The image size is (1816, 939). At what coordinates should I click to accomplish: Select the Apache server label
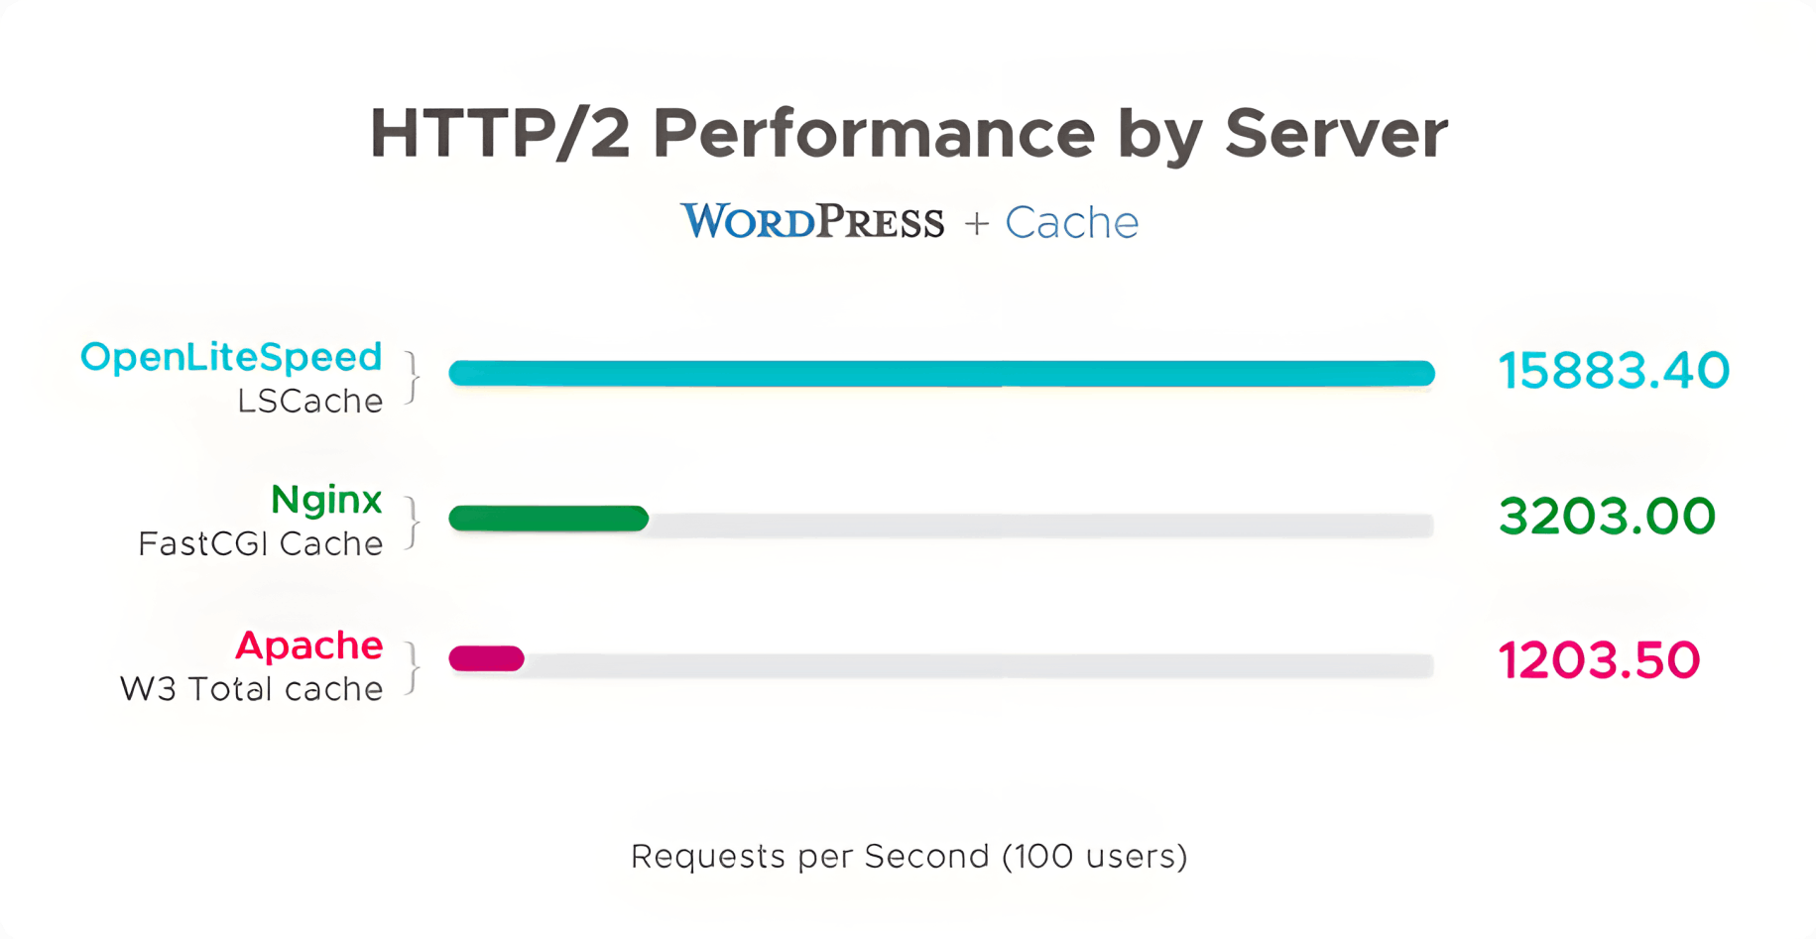click(308, 646)
